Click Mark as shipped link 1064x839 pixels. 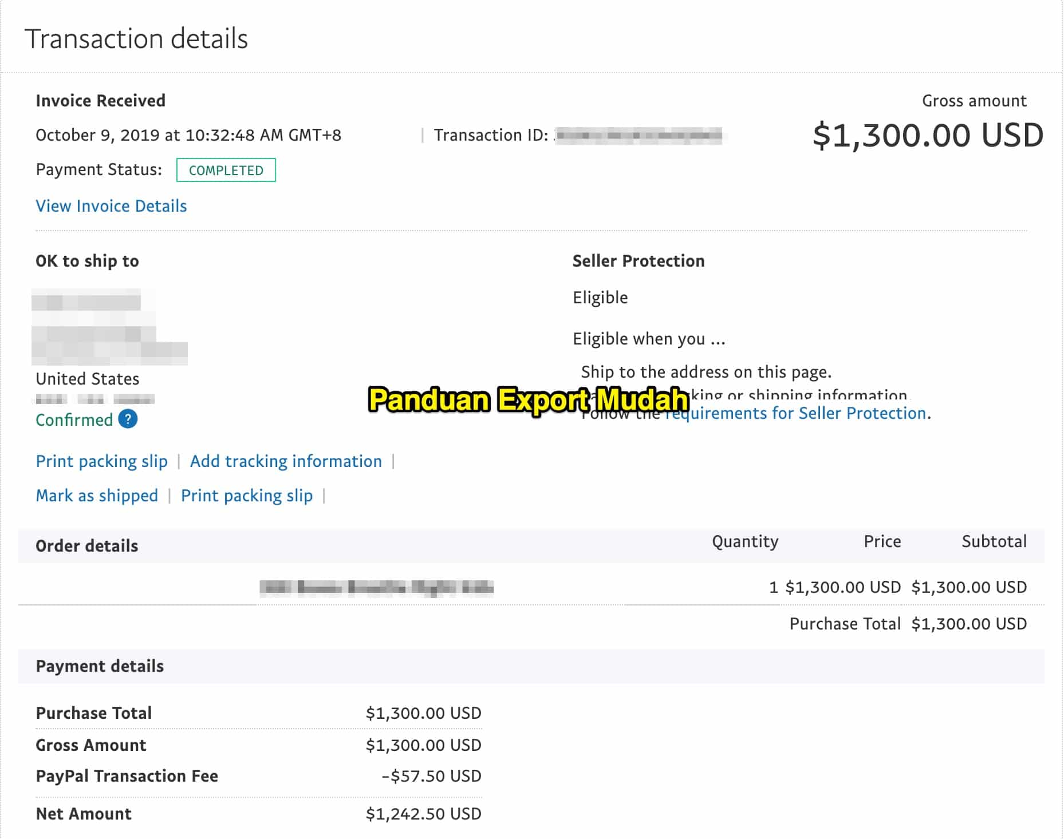[x=97, y=496]
